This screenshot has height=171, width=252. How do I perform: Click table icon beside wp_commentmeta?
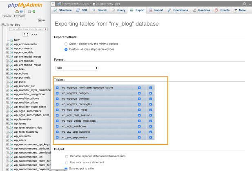11,44
